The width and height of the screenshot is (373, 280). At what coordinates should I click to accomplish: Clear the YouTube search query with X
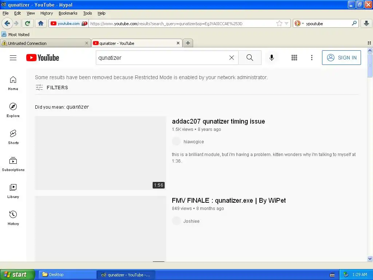[231, 58]
